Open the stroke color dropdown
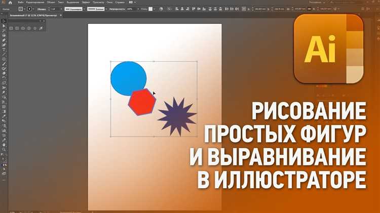Image resolution: width=380 pixels, height=213 pixels. click(33, 9)
